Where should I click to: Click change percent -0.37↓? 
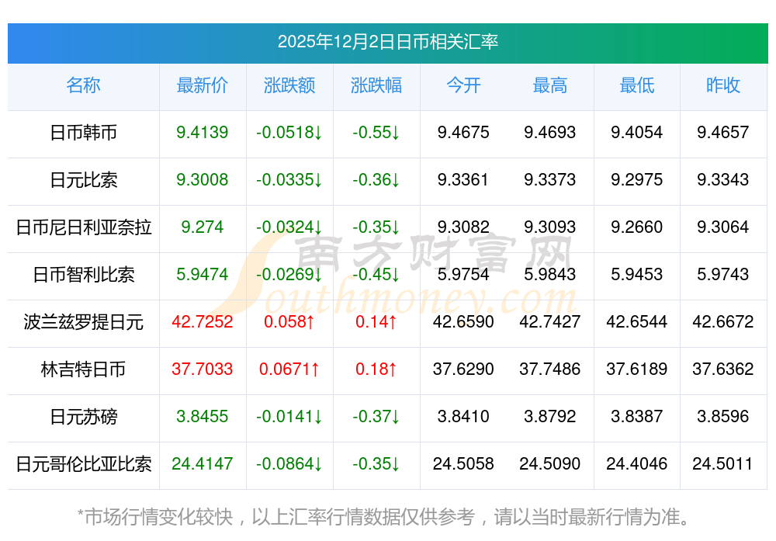376,416
